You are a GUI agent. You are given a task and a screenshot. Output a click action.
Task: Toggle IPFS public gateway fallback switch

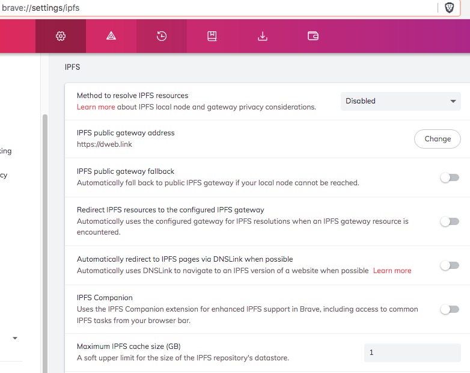(x=450, y=177)
